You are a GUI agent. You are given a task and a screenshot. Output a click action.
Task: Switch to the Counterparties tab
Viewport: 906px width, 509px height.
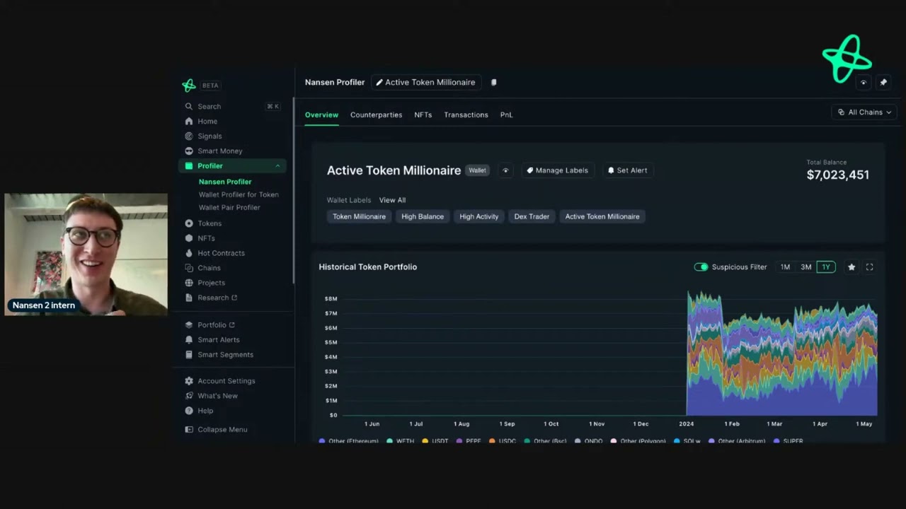coord(376,115)
